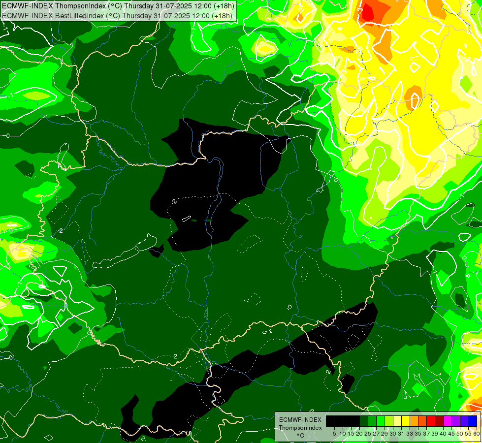Click the legend scale value 20

[360, 434]
